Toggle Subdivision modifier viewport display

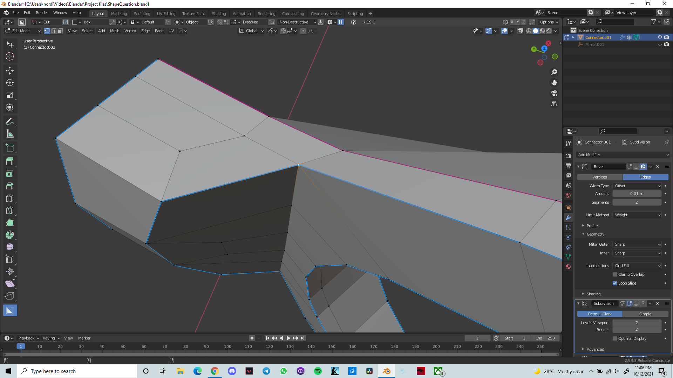point(636,303)
